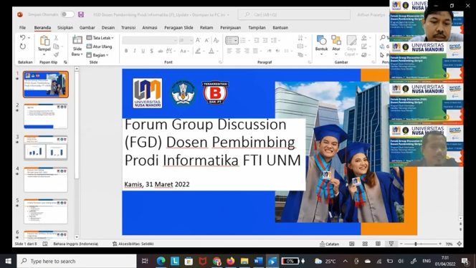Click the Redo icon under Undo
The image size is (476, 268).
point(23,46)
